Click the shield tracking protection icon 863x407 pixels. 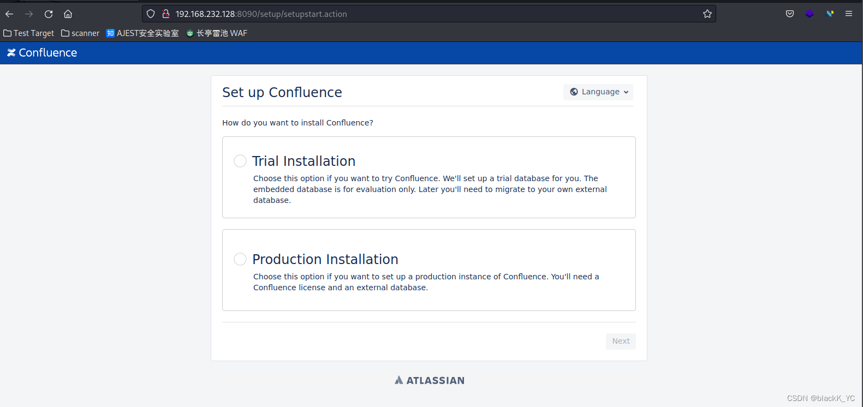click(151, 14)
